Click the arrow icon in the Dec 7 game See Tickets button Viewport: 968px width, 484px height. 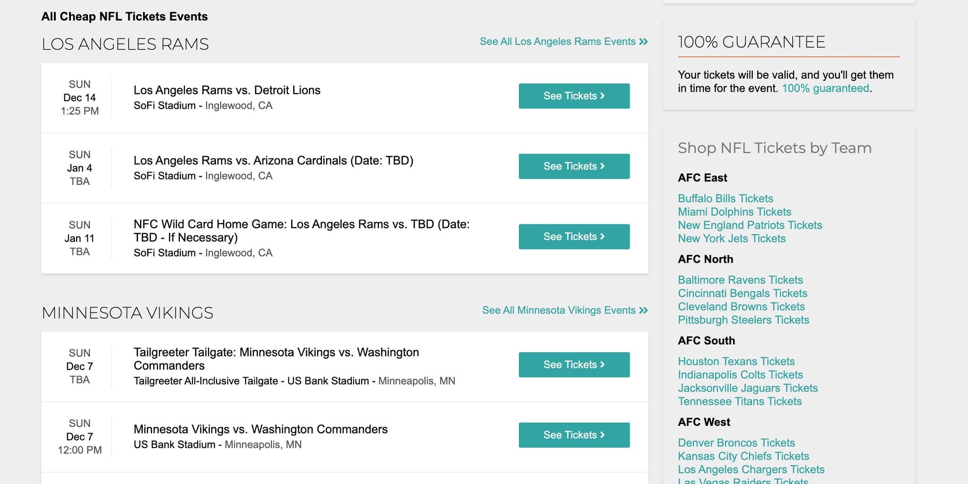[x=601, y=435]
